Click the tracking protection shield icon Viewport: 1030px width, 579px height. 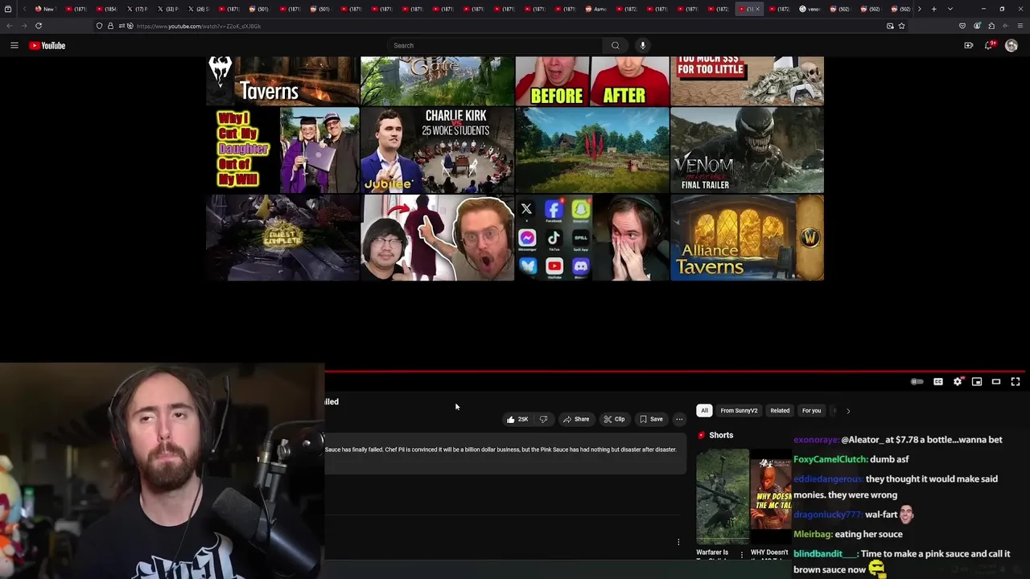(99, 26)
